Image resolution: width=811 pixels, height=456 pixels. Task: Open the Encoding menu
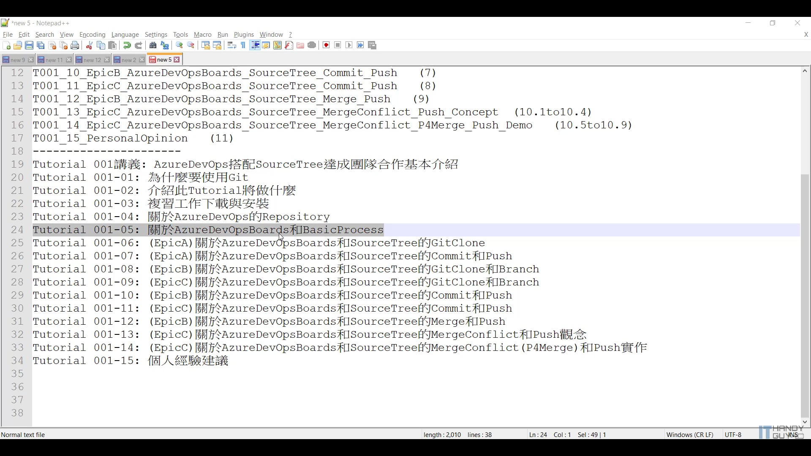click(x=92, y=35)
